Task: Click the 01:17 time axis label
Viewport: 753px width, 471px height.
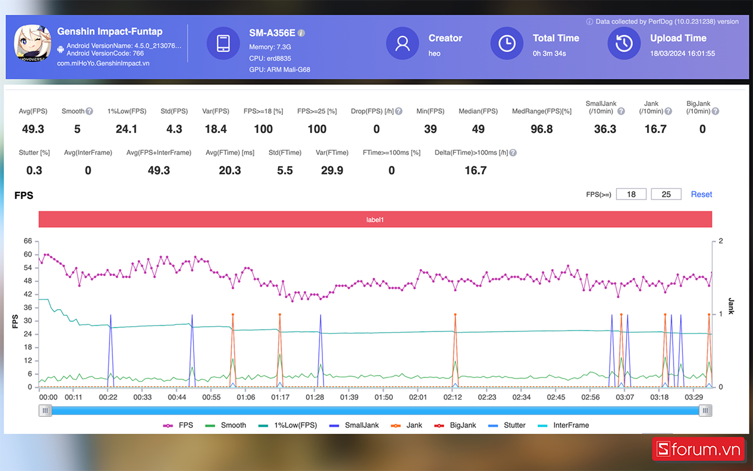Action: pos(280,397)
